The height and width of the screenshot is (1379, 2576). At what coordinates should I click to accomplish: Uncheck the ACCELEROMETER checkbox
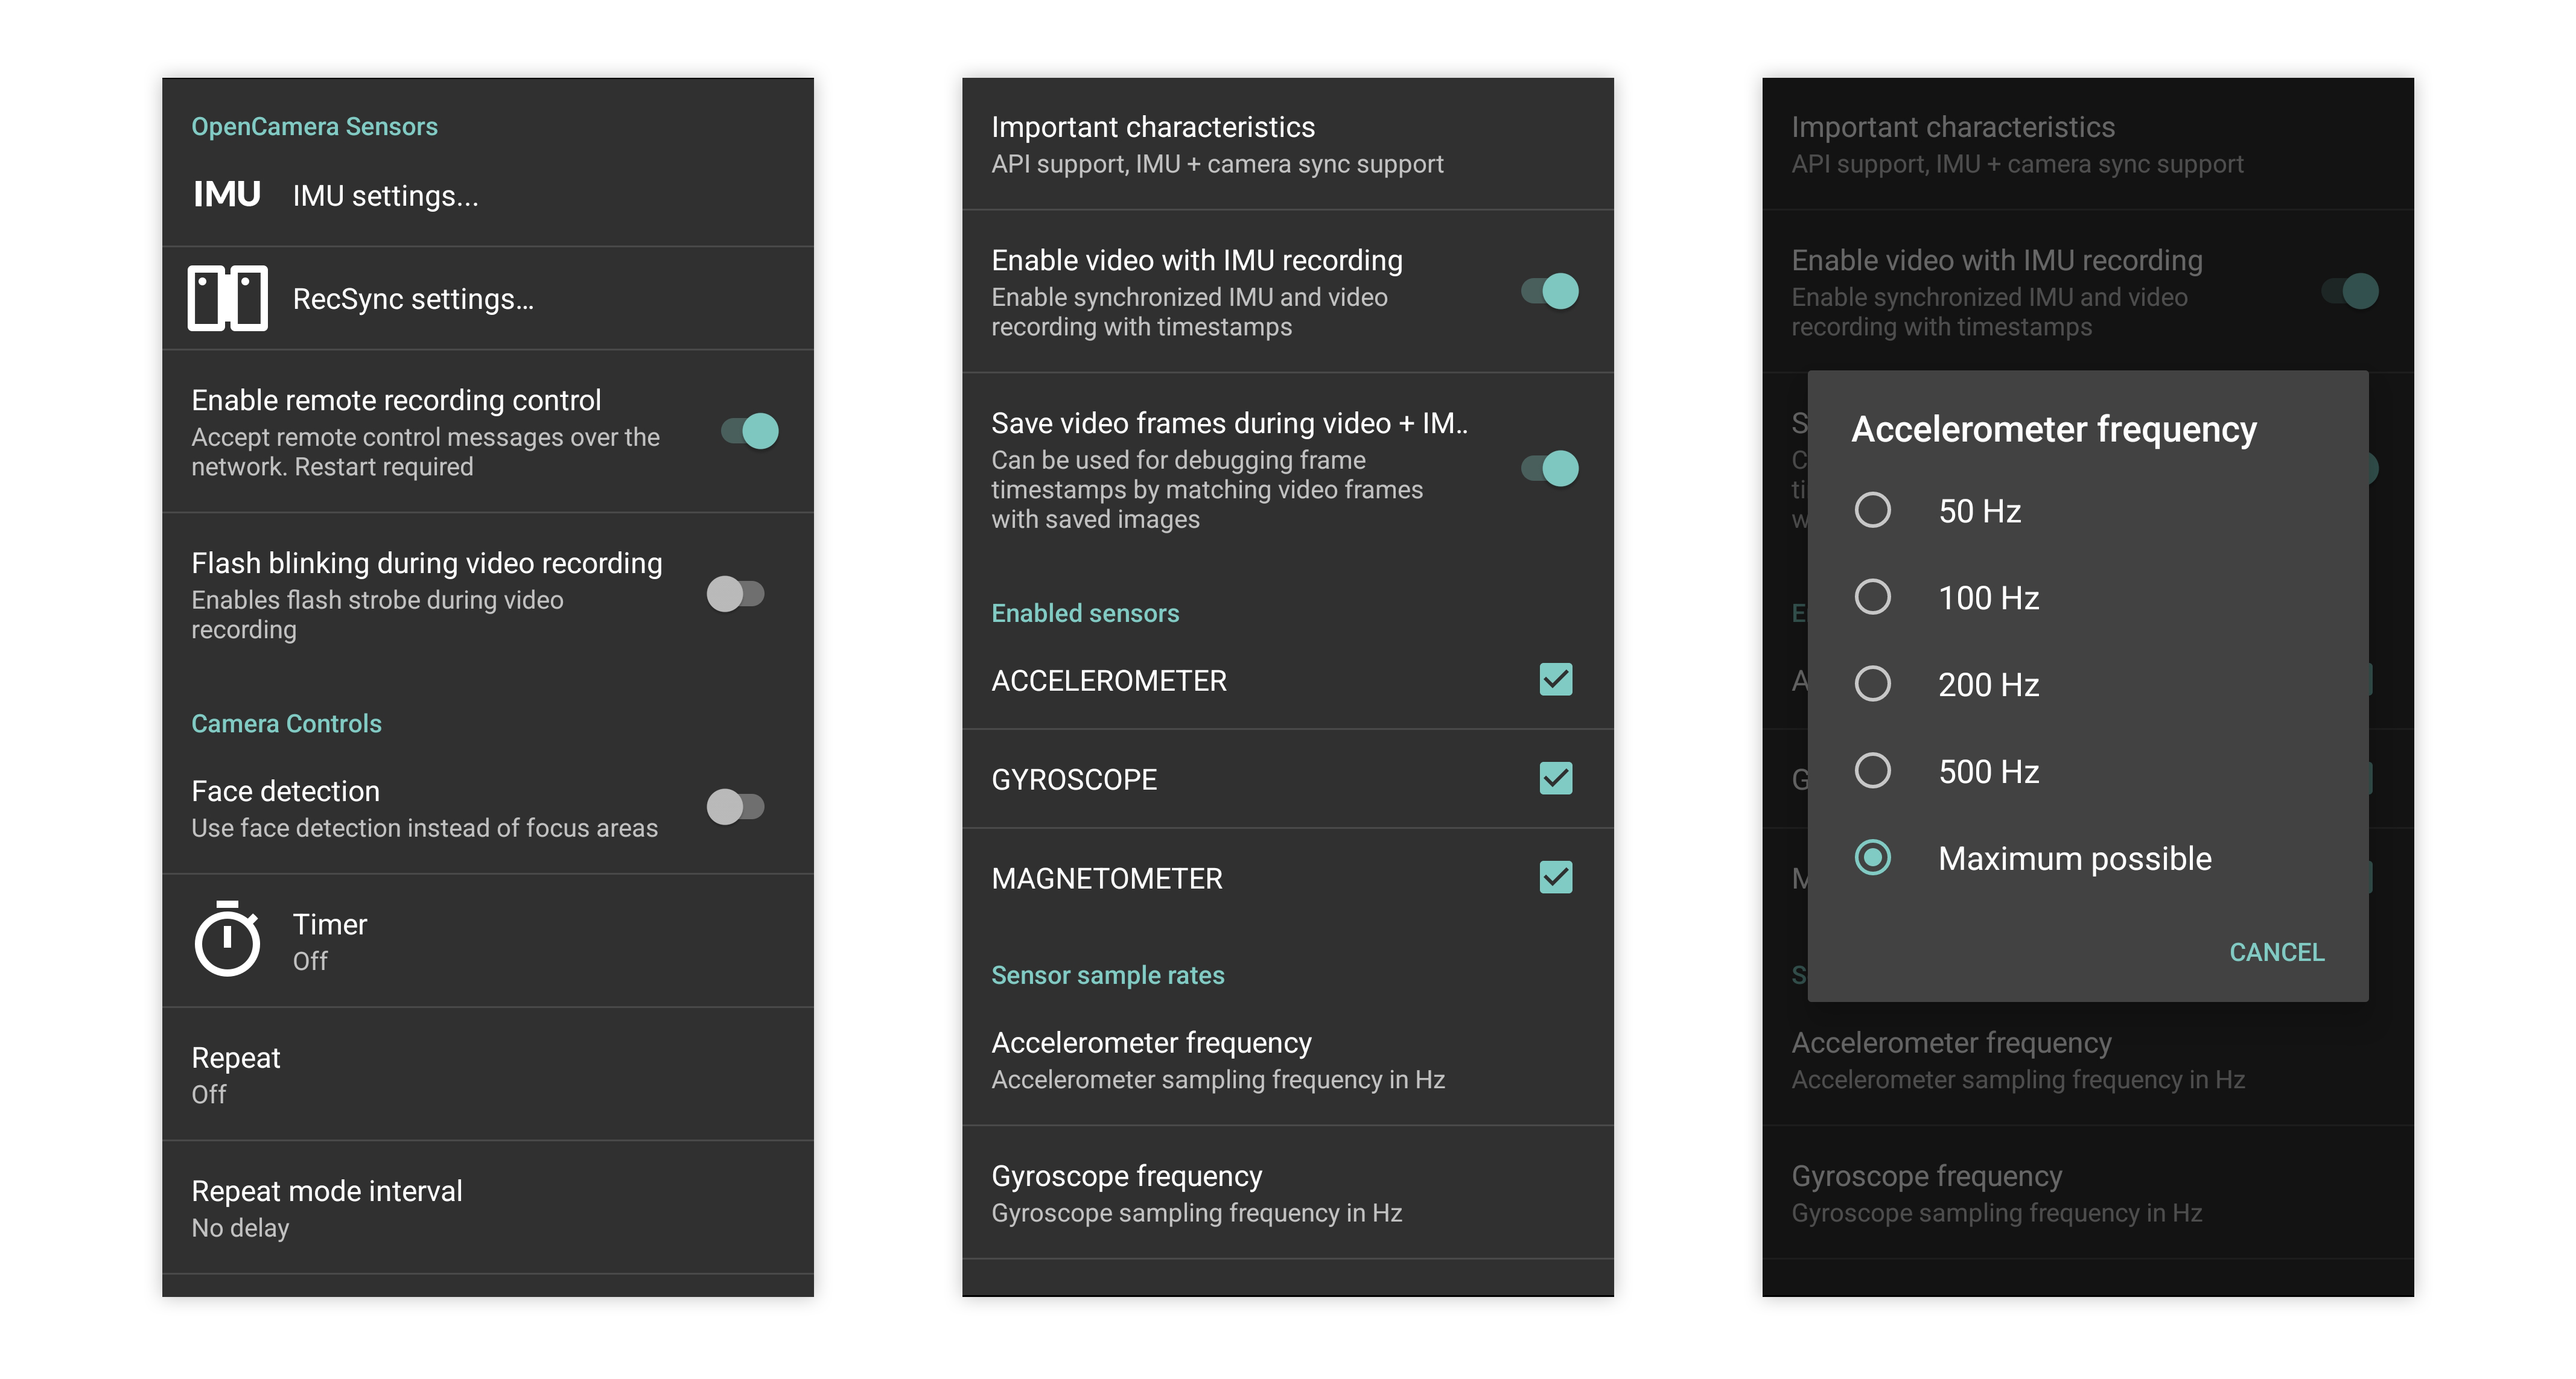[1555, 680]
